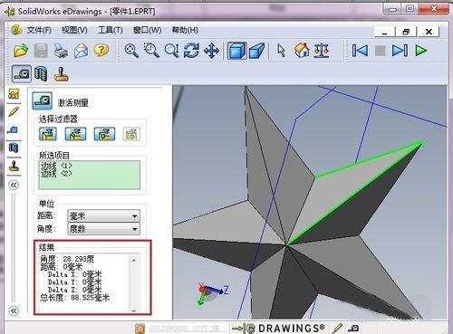Open the 文件(F) menu
The image size is (453, 334).
coord(39,30)
